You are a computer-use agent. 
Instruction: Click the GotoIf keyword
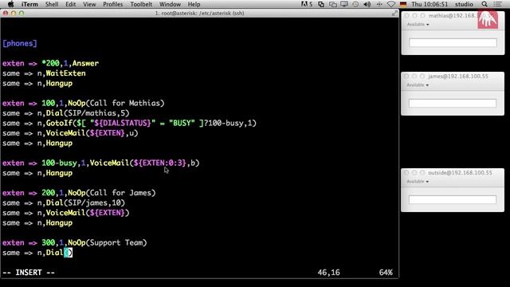(x=59, y=123)
